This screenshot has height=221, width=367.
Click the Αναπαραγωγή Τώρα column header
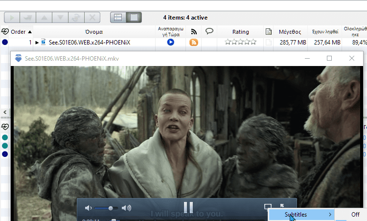(x=171, y=32)
